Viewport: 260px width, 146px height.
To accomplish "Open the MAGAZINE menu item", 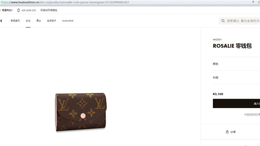I will pos(68,21).
